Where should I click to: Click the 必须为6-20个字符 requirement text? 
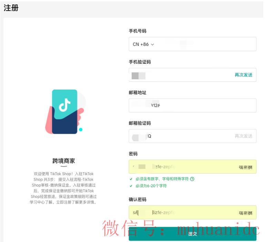click(151, 186)
